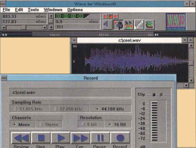
Task: Click the 351 value field
Action: [x=77, y=27]
